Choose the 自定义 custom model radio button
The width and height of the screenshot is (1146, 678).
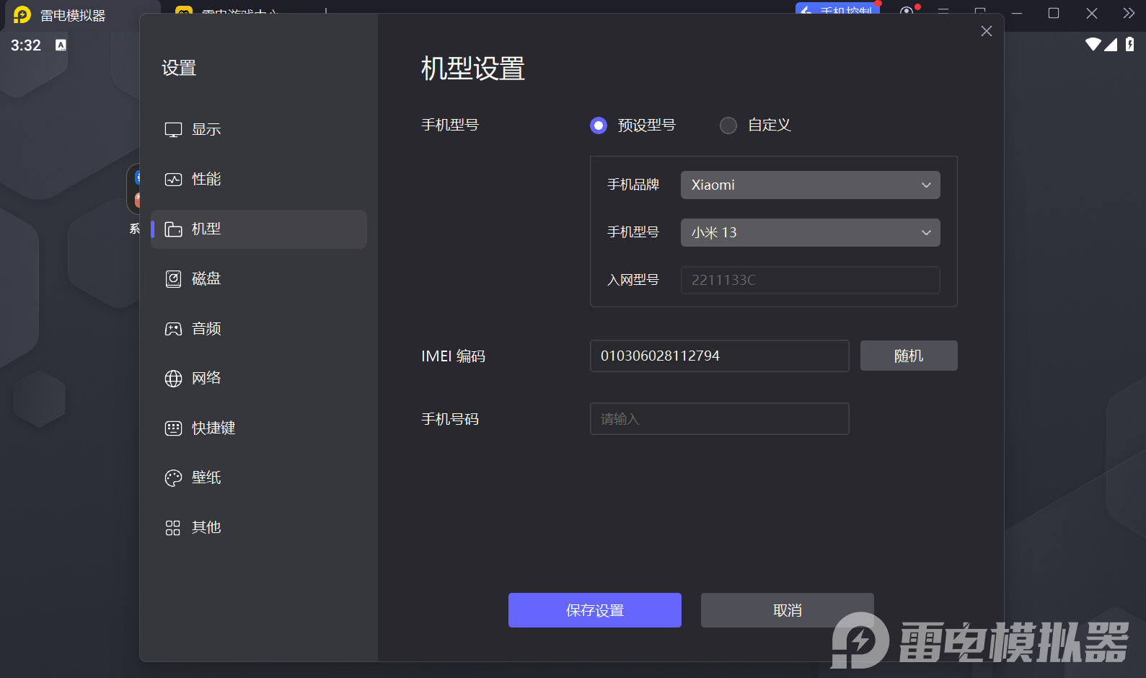point(728,126)
